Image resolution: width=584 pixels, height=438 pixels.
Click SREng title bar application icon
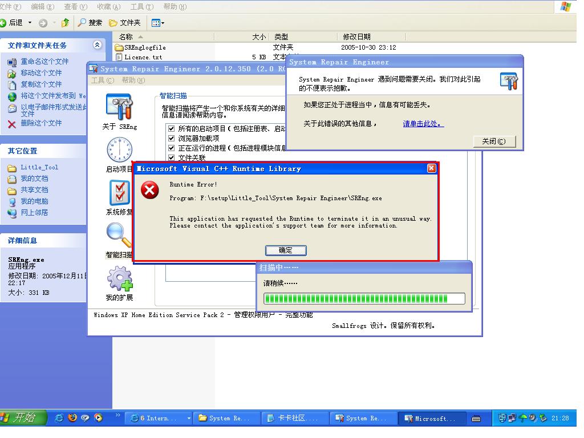pos(94,69)
